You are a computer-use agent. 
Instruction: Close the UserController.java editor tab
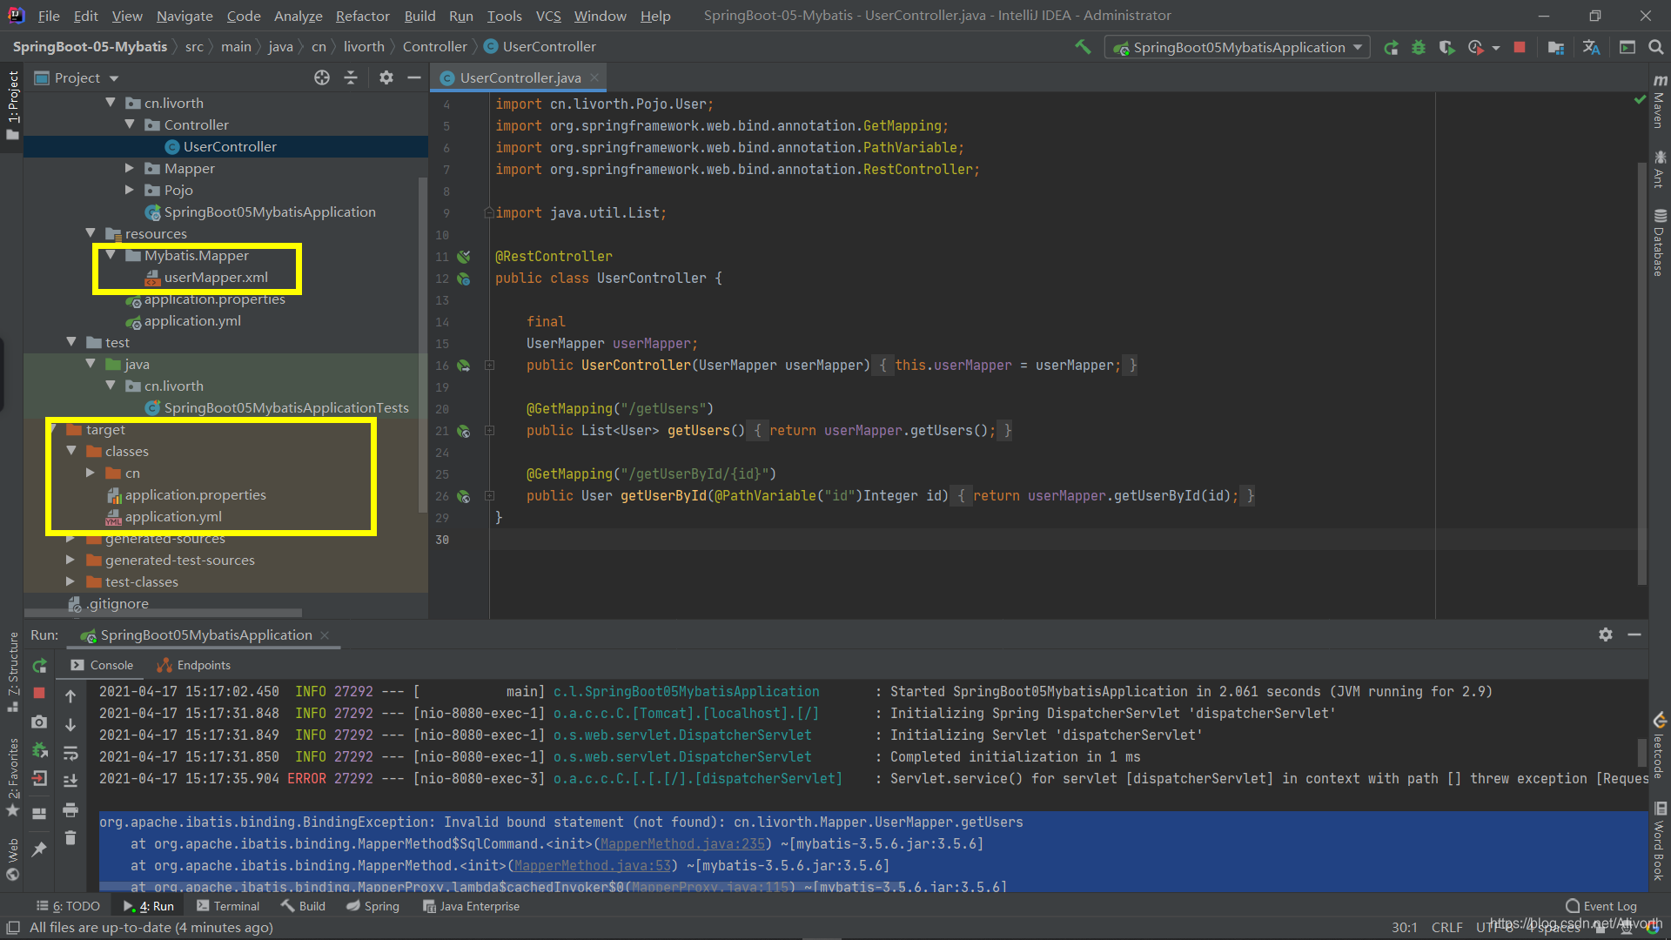(594, 77)
